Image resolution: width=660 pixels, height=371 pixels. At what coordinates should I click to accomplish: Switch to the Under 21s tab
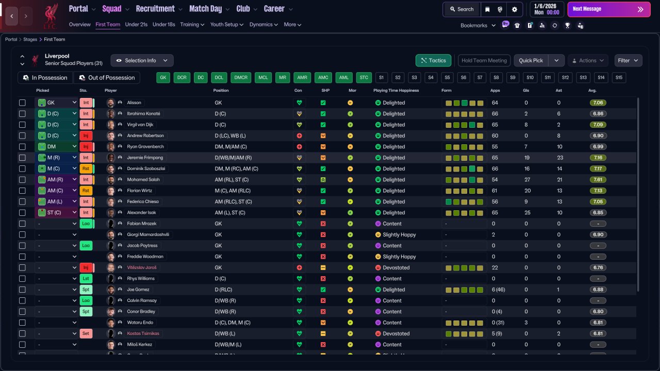136,24
